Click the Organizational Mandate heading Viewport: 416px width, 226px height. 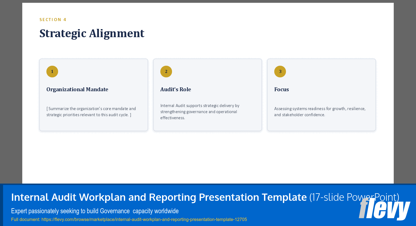pos(77,89)
